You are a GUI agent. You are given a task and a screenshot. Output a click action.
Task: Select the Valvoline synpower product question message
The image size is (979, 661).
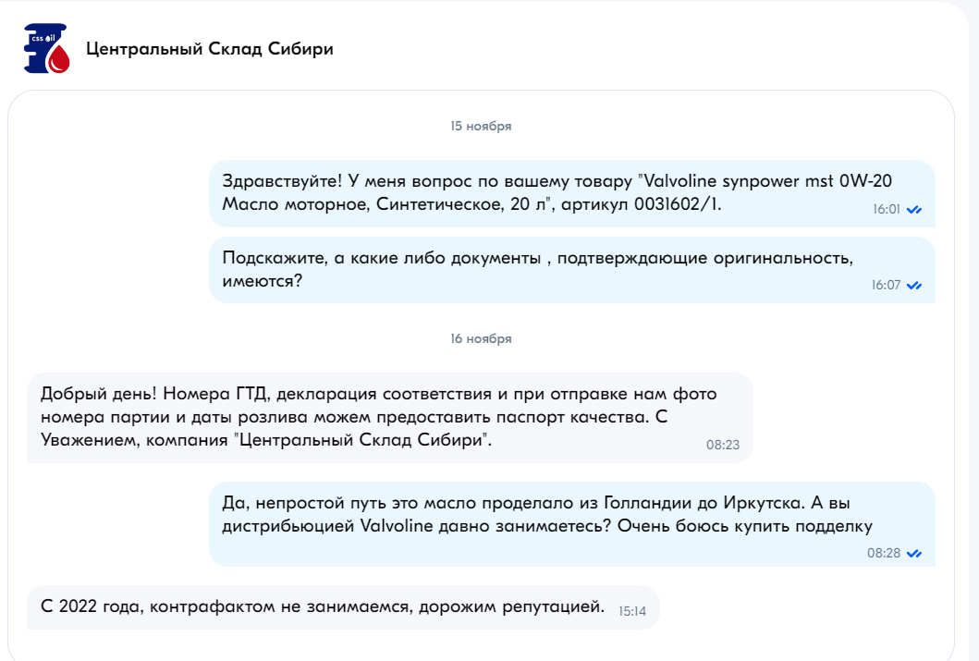point(572,193)
